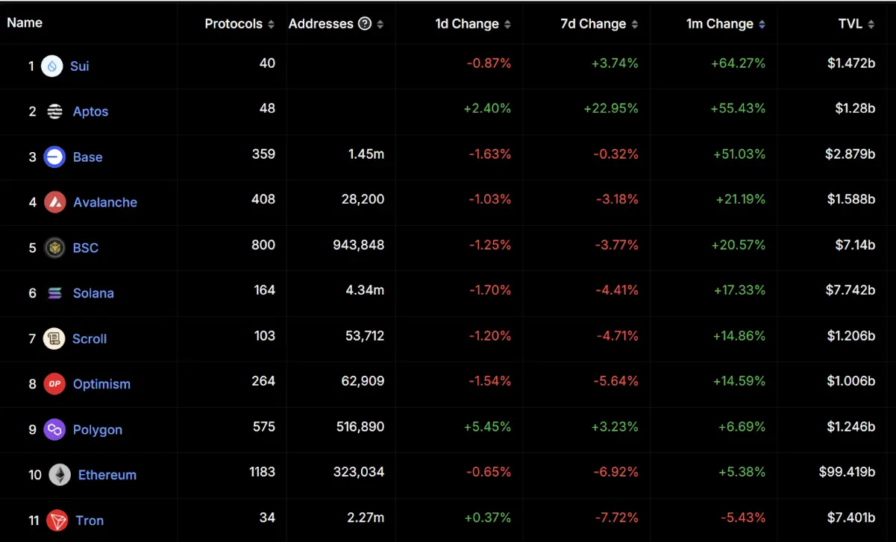This screenshot has height=542, width=896.
Task: Click the BSC chain logo icon
Action: 54,248
